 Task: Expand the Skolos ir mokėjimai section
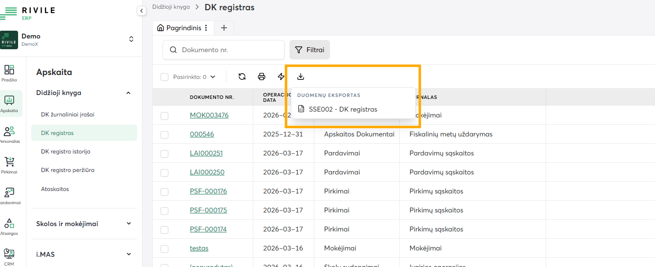[x=129, y=224]
